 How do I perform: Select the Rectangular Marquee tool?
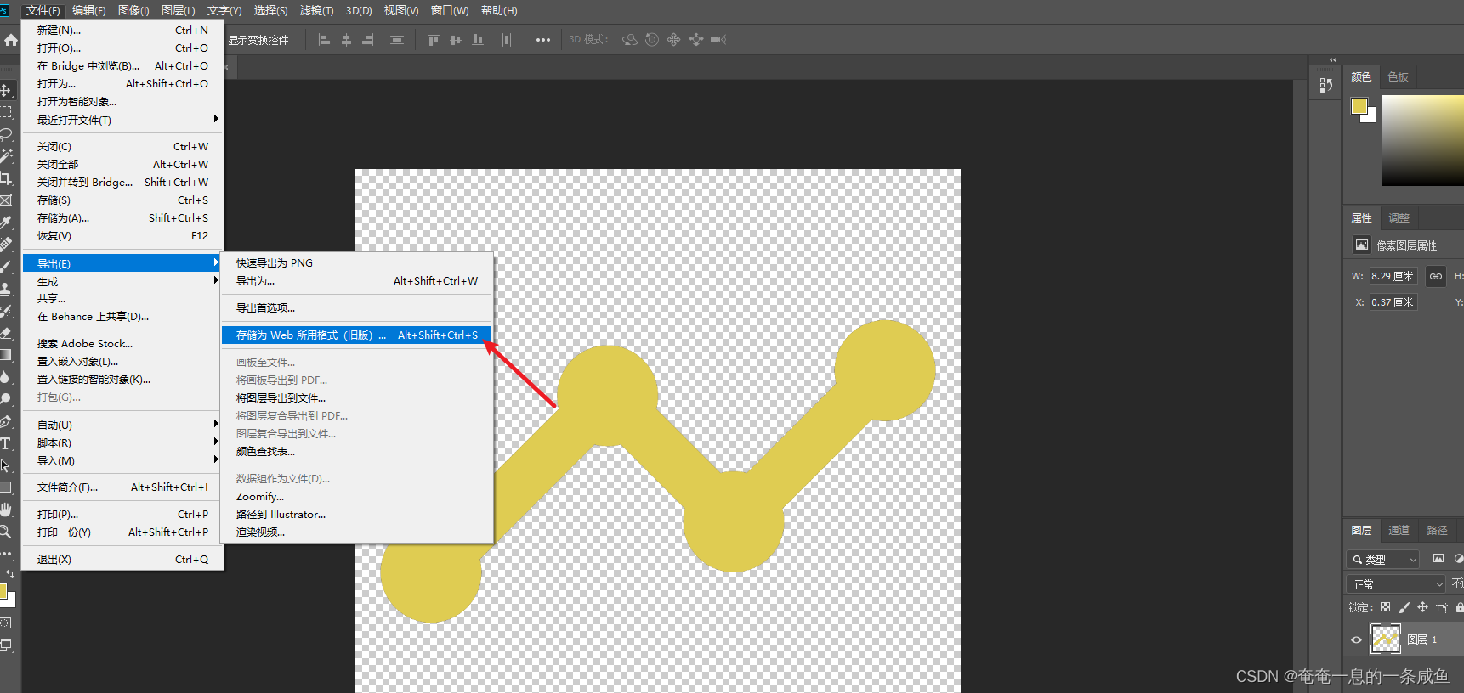coord(6,112)
